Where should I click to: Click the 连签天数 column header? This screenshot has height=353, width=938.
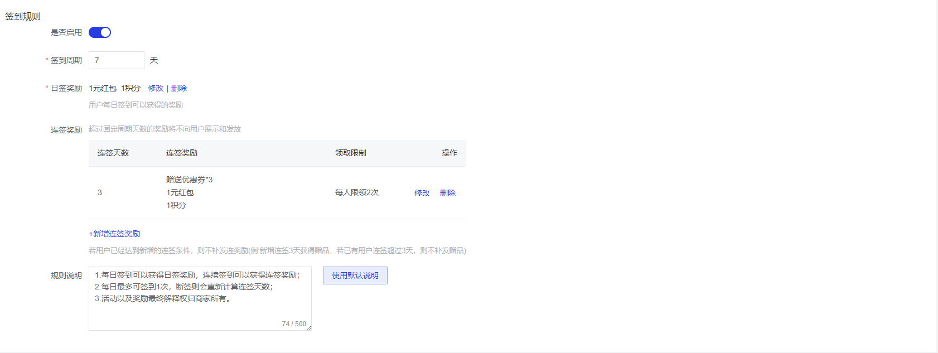coord(113,153)
